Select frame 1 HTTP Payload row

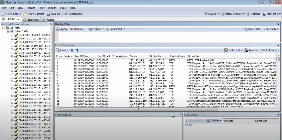pos(166,60)
